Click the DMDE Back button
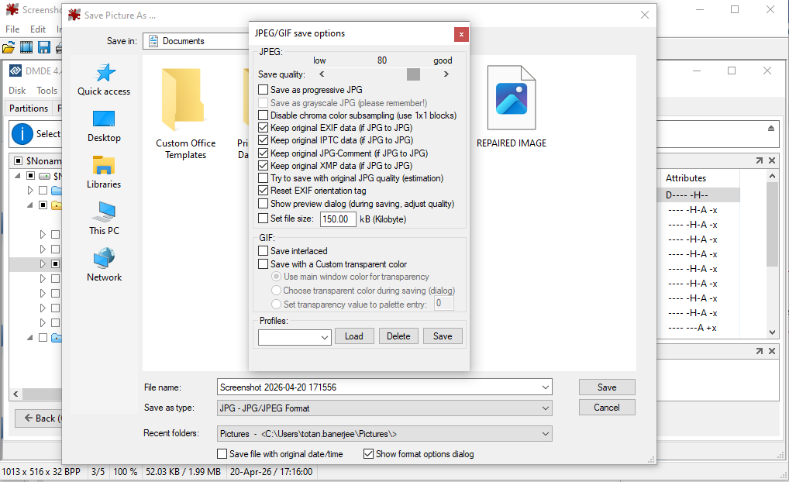This screenshot has height=482, width=789. [x=38, y=418]
